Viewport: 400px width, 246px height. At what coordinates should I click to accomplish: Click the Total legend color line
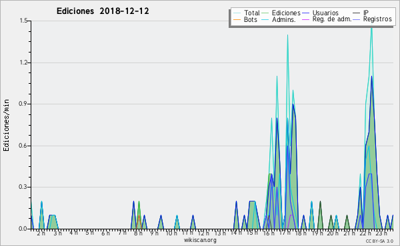[237, 13]
